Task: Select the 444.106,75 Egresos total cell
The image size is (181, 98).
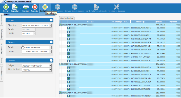Action: [158, 25]
